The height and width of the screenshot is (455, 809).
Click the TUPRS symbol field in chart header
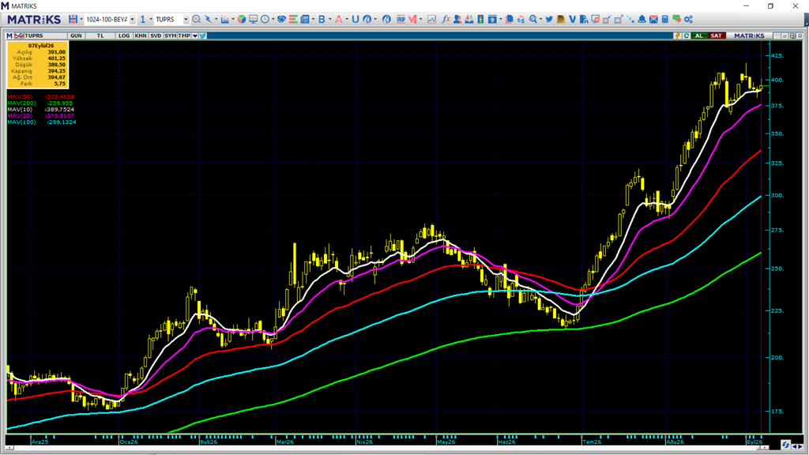(x=45, y=36)
